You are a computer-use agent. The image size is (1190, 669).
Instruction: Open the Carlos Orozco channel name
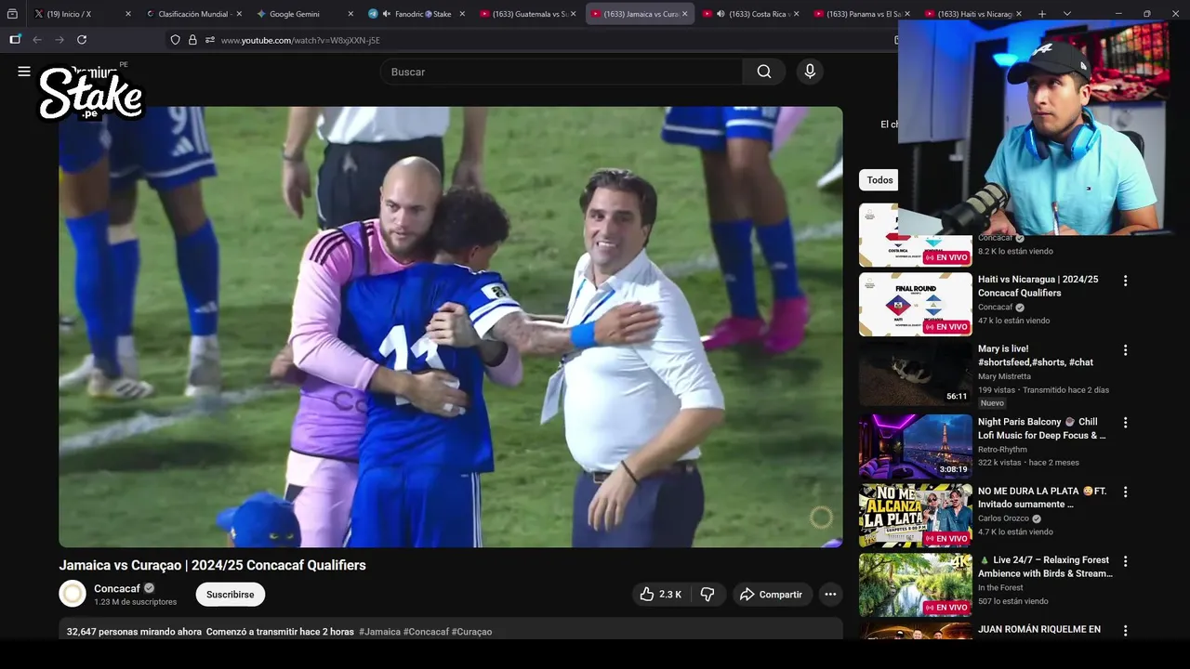1003,518
